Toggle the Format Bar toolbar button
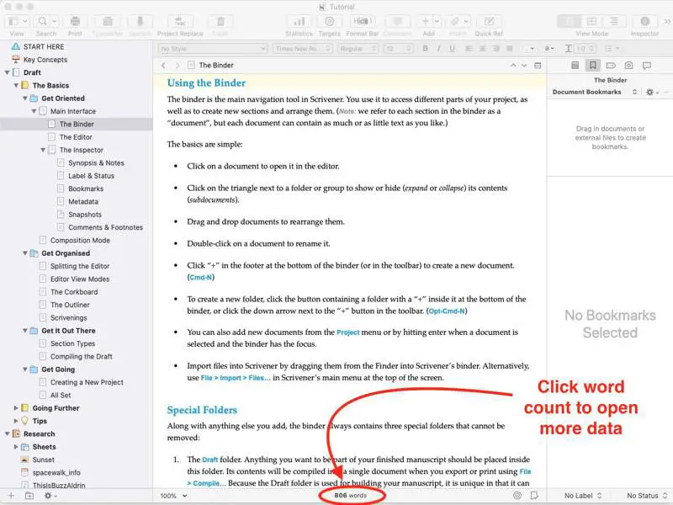Image resolution: width=673 pixels, height=505 pixels. [362, 22]
